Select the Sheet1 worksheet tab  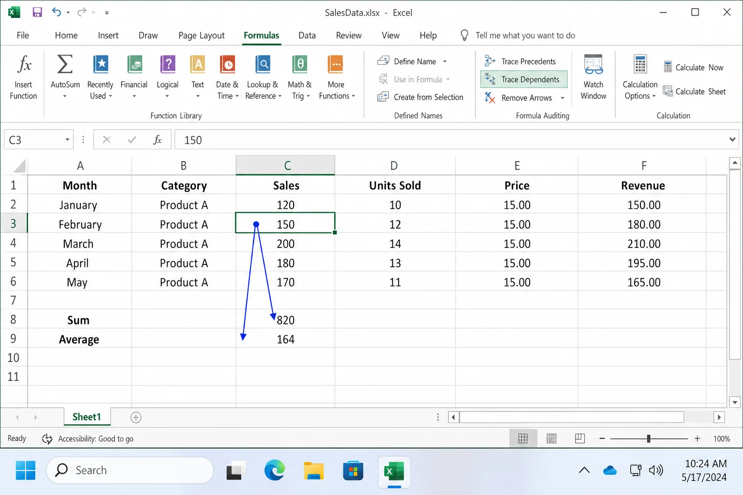87,417
